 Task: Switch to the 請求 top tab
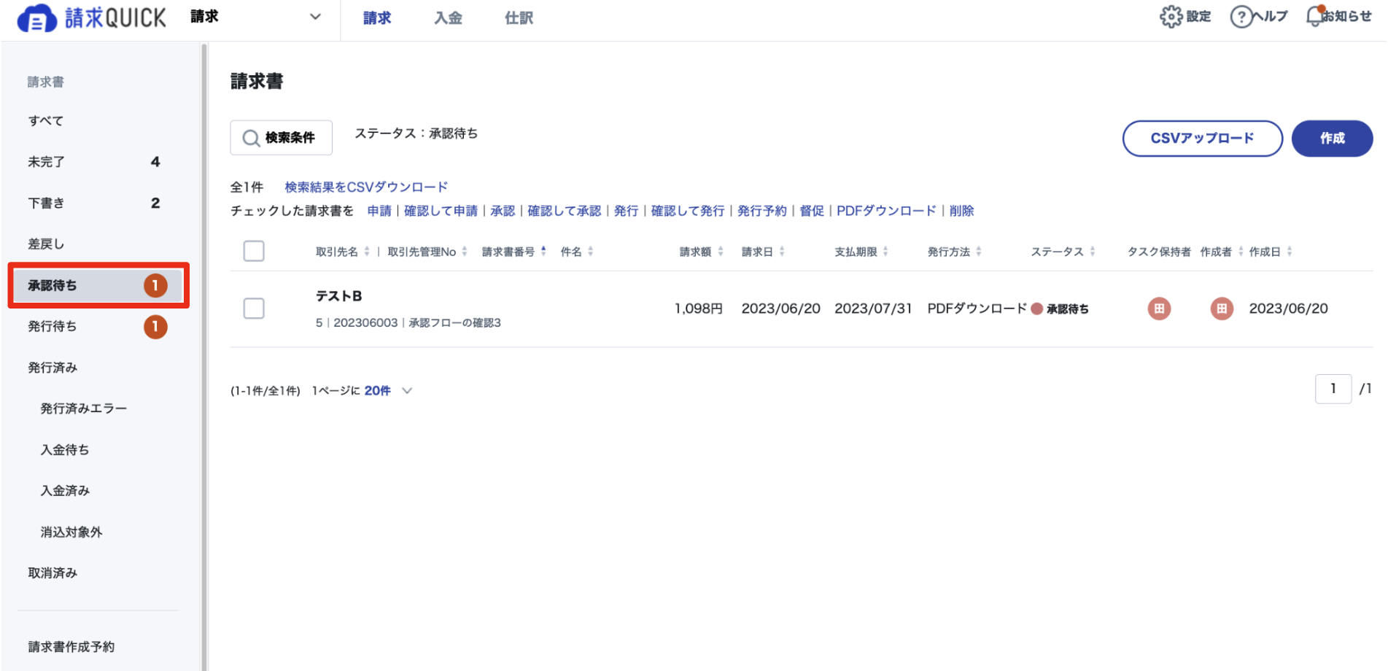pyautogui.click(x=377, y=18)
